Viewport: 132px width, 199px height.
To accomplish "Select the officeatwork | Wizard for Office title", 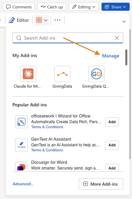I will click(x=61, y=116).
